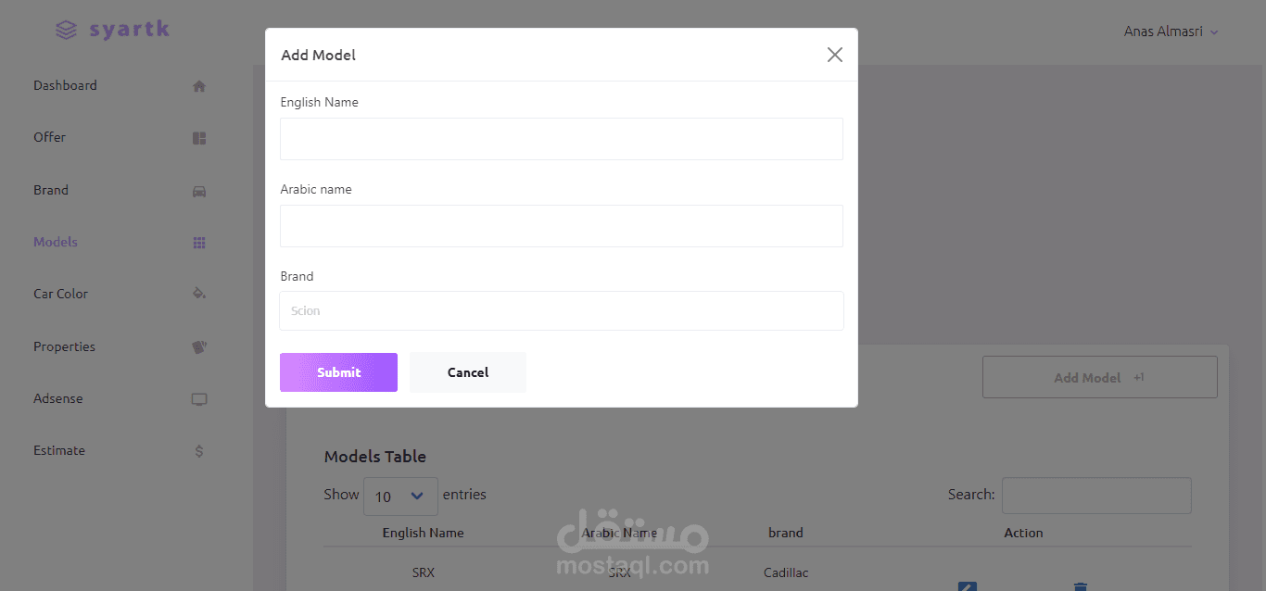Click the Action column header
This screenshot has height=591, width=1266.
click(1023, 533)
